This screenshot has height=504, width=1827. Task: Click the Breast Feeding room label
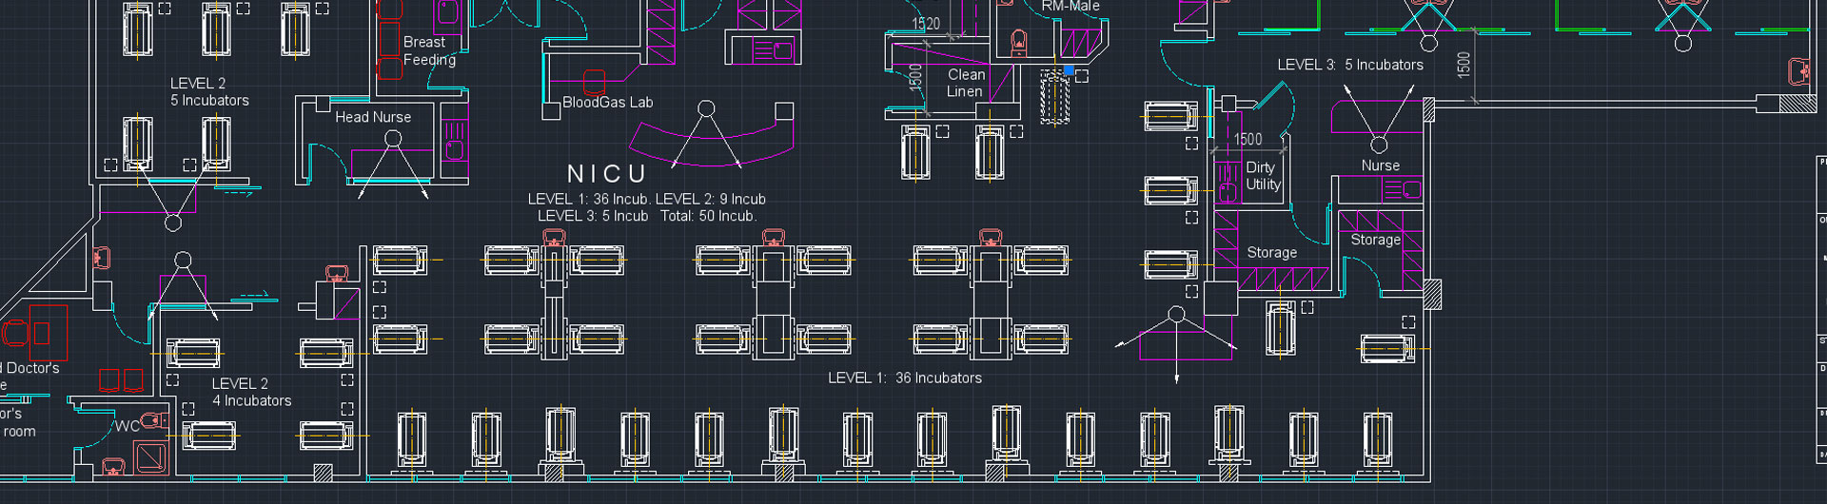(428, 51)
